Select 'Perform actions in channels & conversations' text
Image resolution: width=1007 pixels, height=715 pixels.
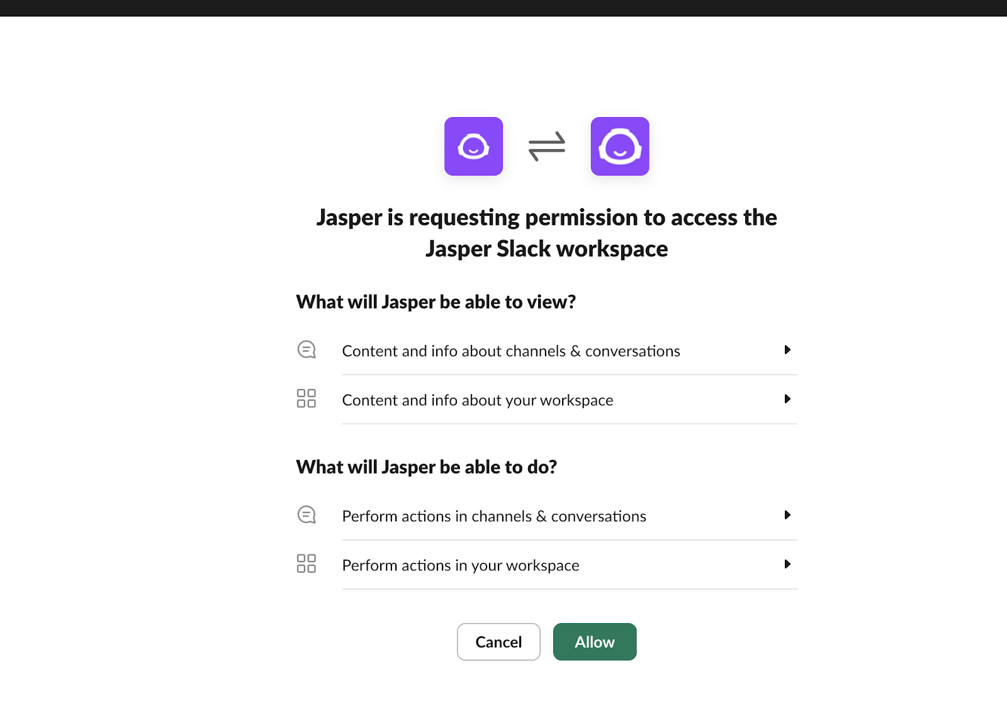494,516
